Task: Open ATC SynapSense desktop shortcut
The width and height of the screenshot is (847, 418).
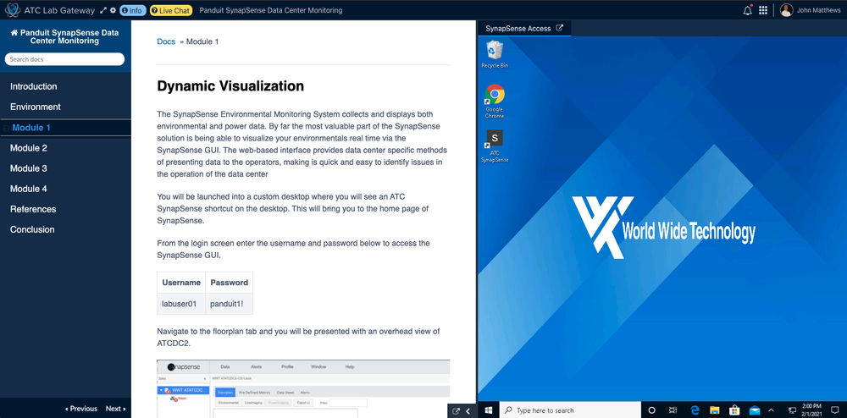Action: 495,145
